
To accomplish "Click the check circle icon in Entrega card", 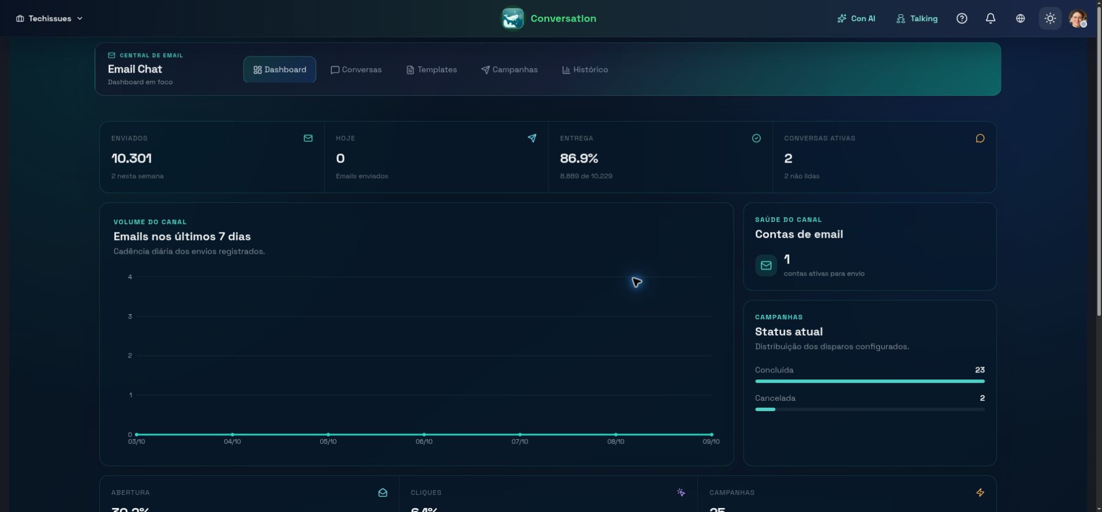I will click(756, 138).
